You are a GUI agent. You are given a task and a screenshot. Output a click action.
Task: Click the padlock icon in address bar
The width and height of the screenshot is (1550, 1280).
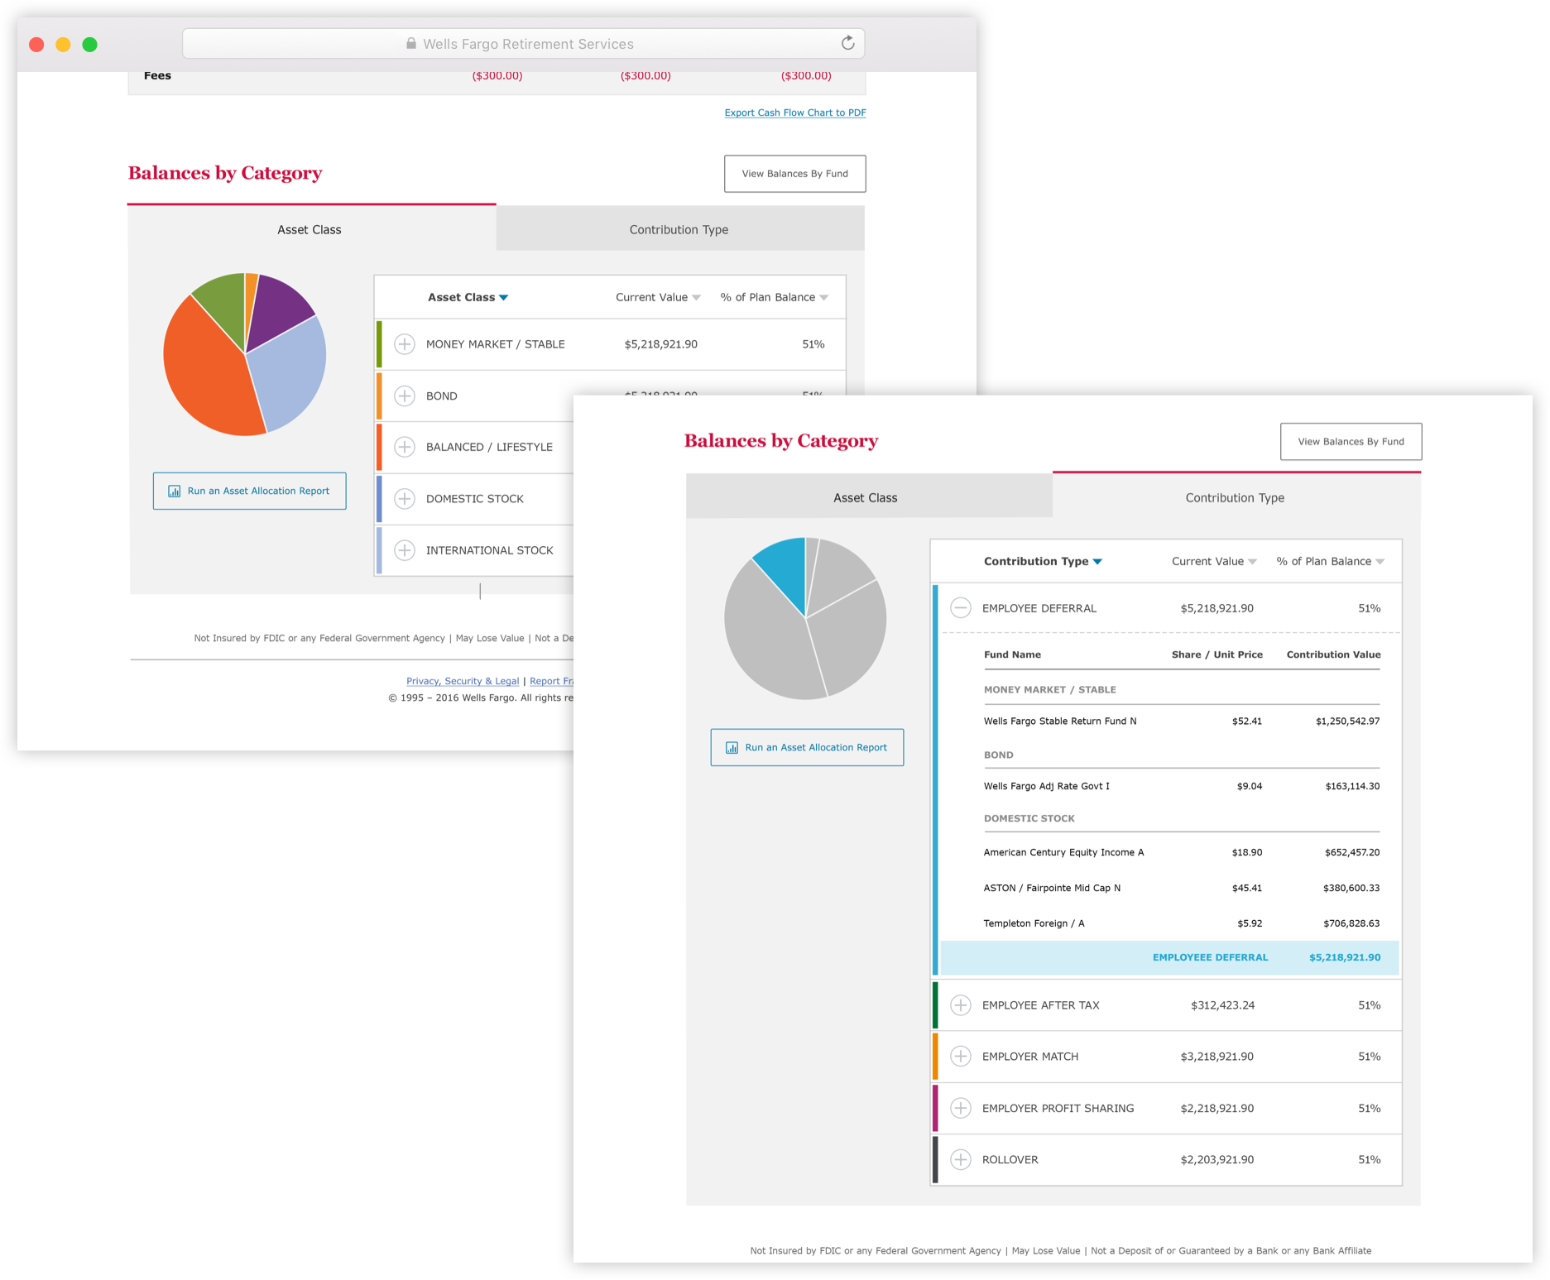point(410,44)
